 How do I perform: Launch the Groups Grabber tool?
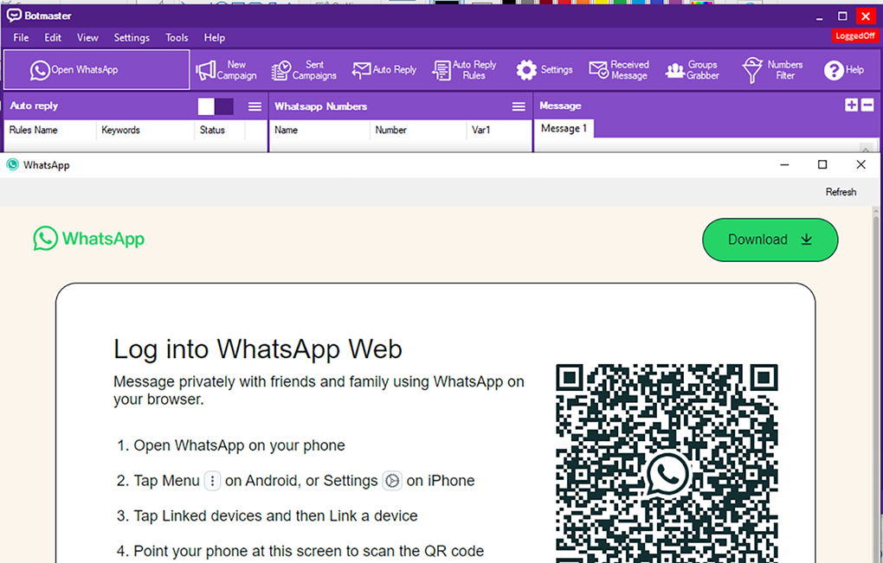[x=693, y=70]
